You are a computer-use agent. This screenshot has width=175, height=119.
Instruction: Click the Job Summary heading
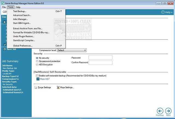(10, 61)
